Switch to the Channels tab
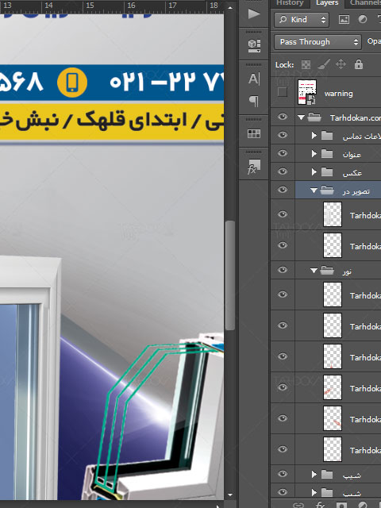 tap(364, 3)
